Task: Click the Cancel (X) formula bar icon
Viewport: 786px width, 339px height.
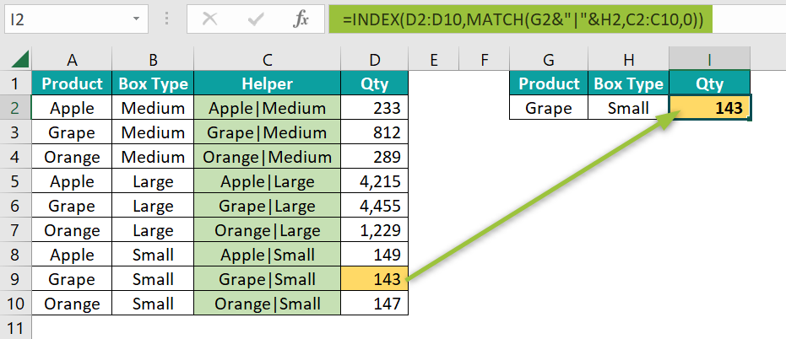Action: 209,19
